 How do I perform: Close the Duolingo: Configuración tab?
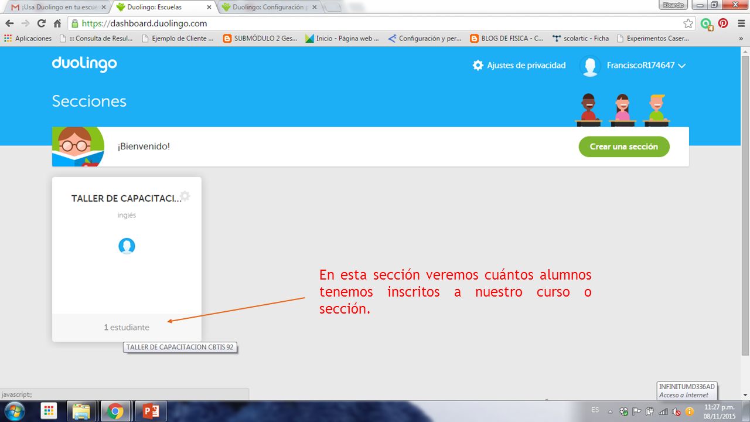[x=314, y=7]
